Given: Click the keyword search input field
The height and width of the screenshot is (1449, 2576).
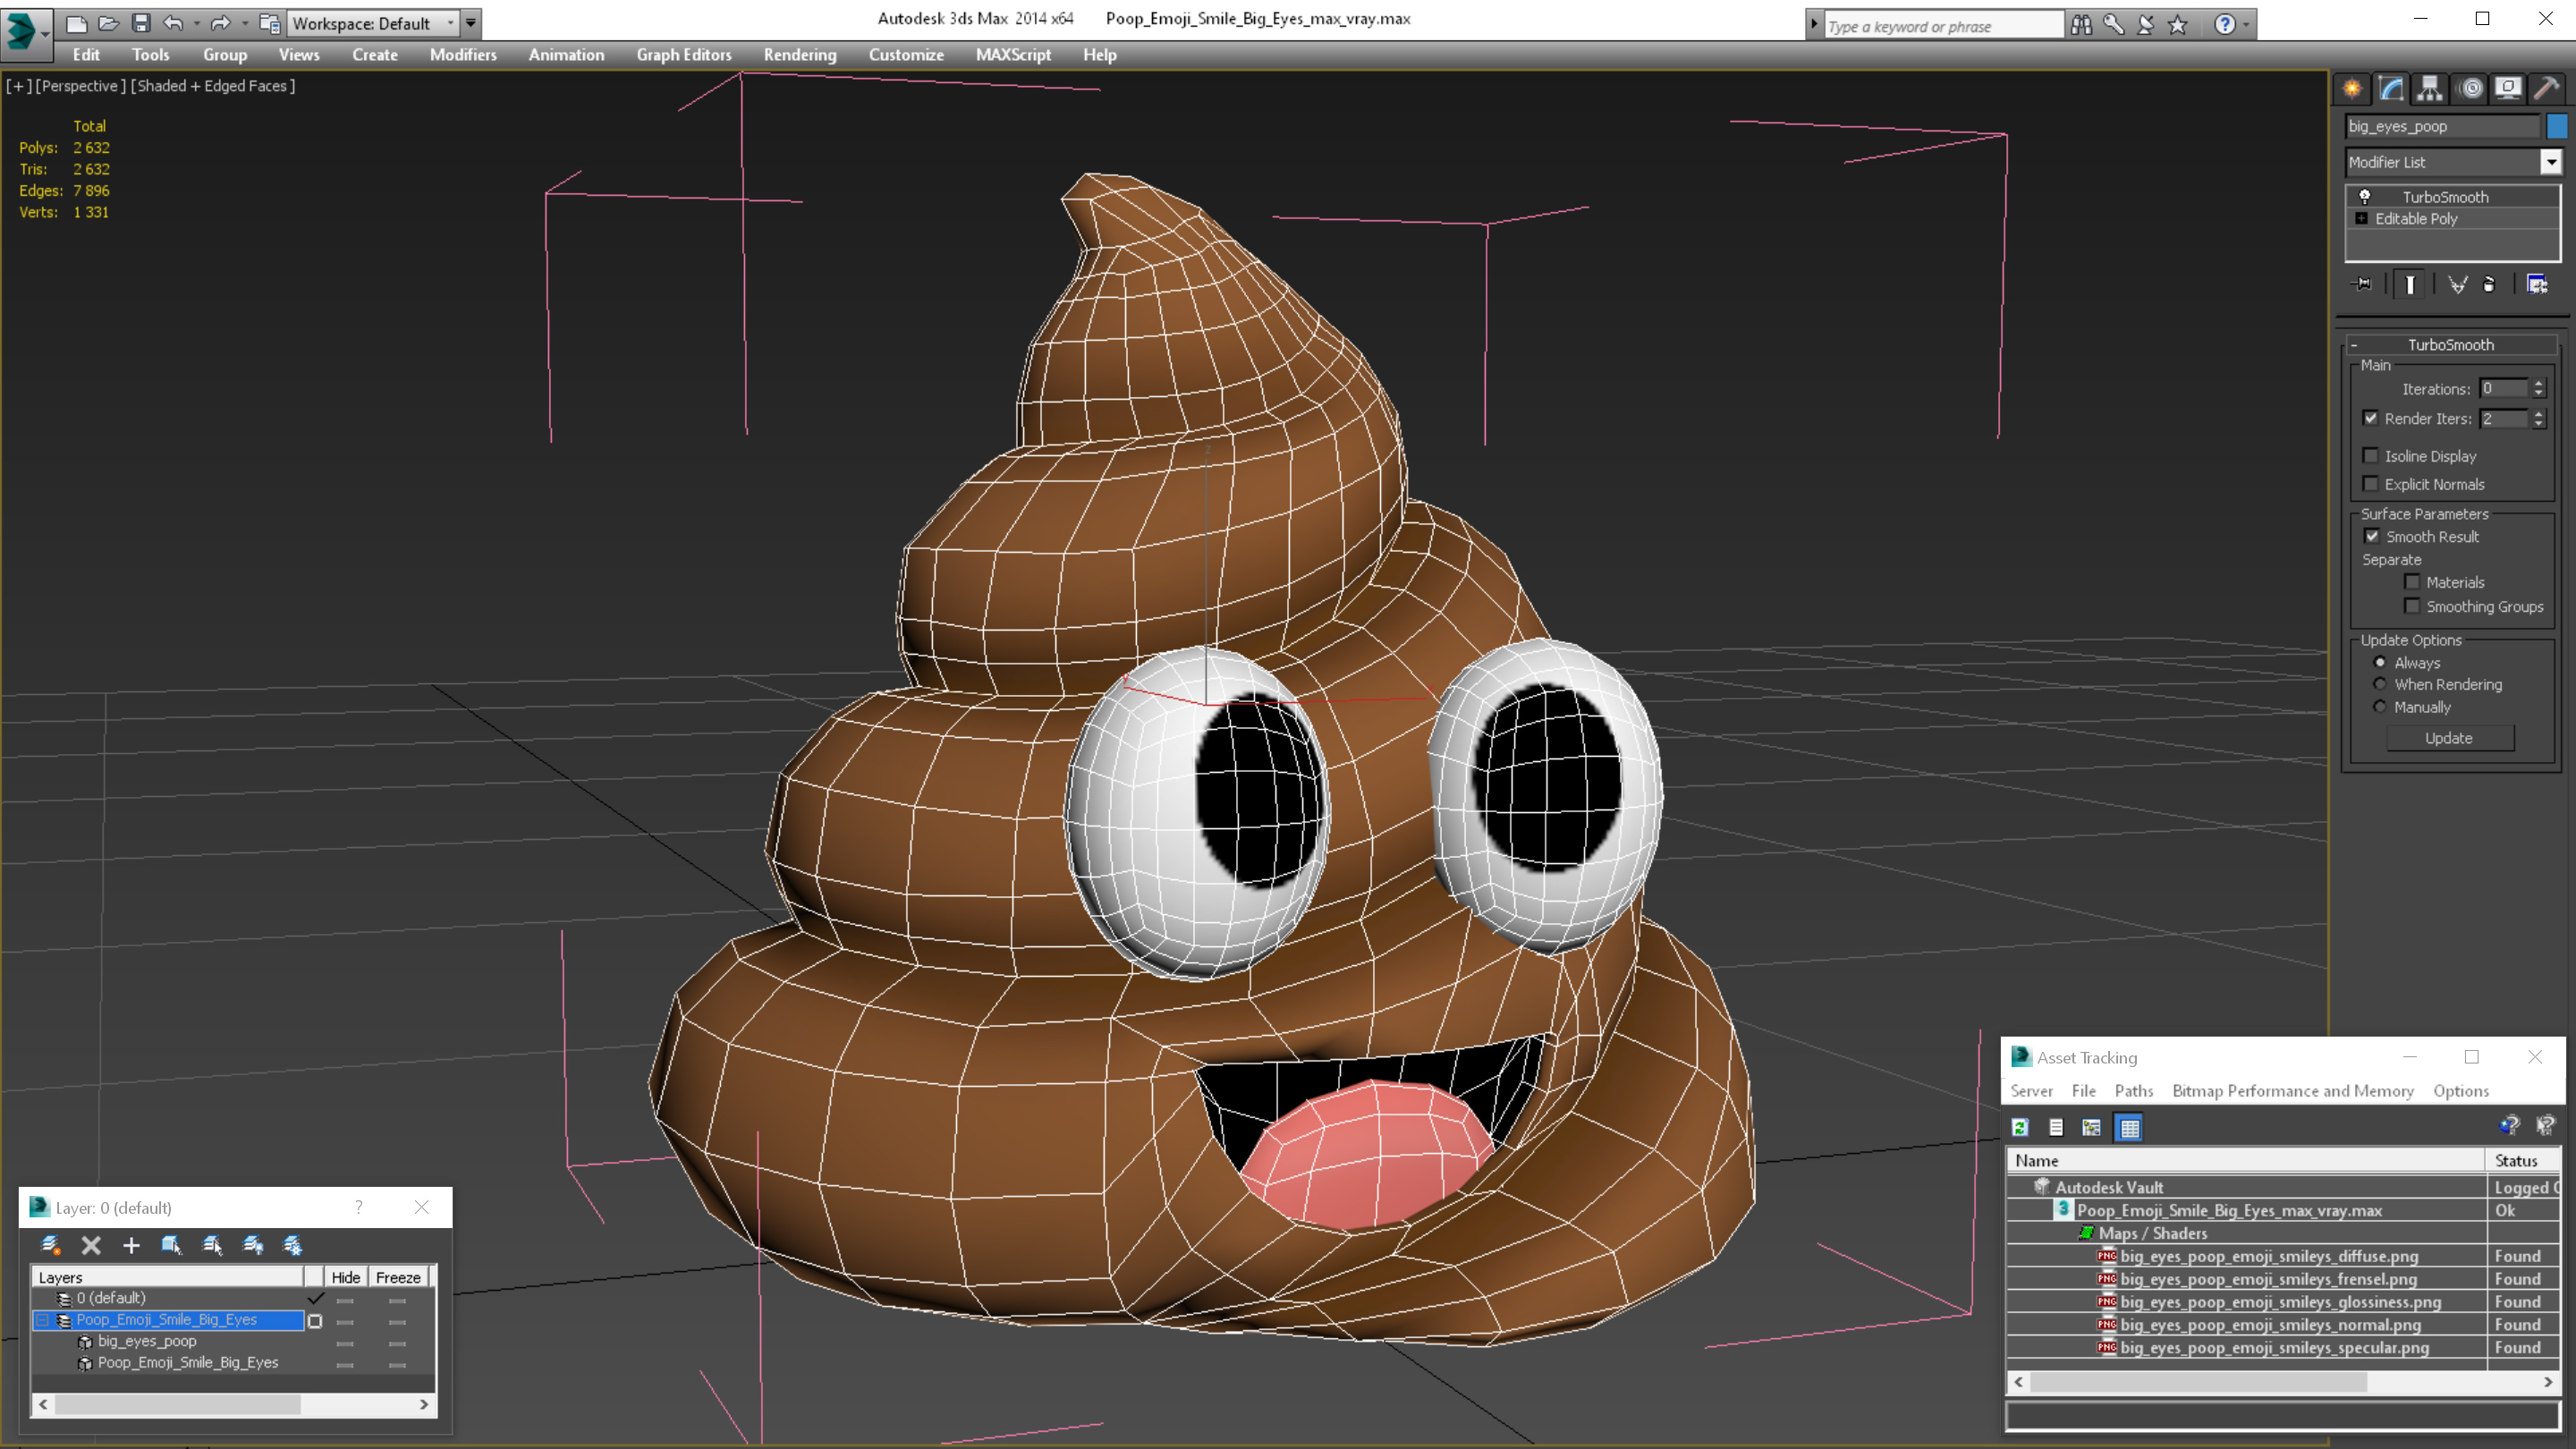Looking at the screenshot, I should pyautogui.click(x=1942, y=26).
